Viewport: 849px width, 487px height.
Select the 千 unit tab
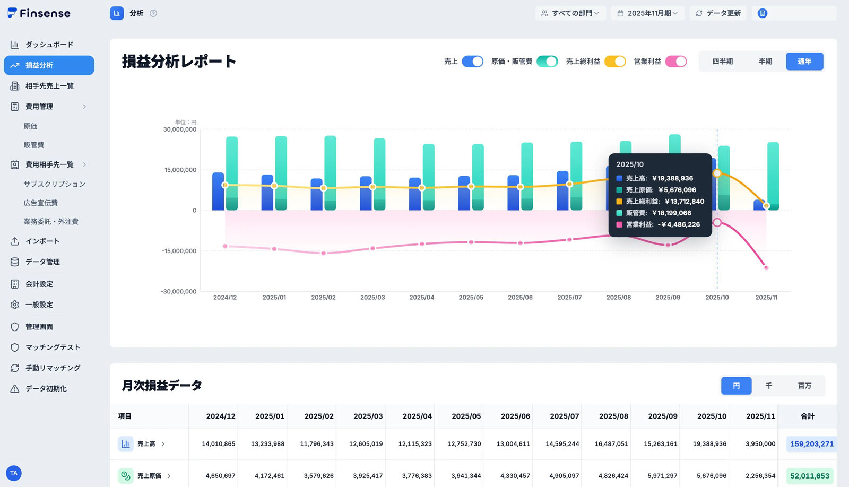tap(768, 386)
